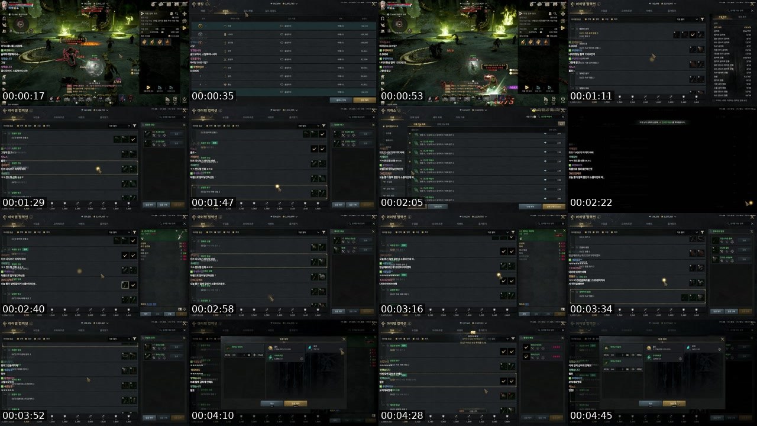The height and width of the screenshot is (426, 757).
Task: Open the video frame stamped 00:00:35
Action: [284, 53]
